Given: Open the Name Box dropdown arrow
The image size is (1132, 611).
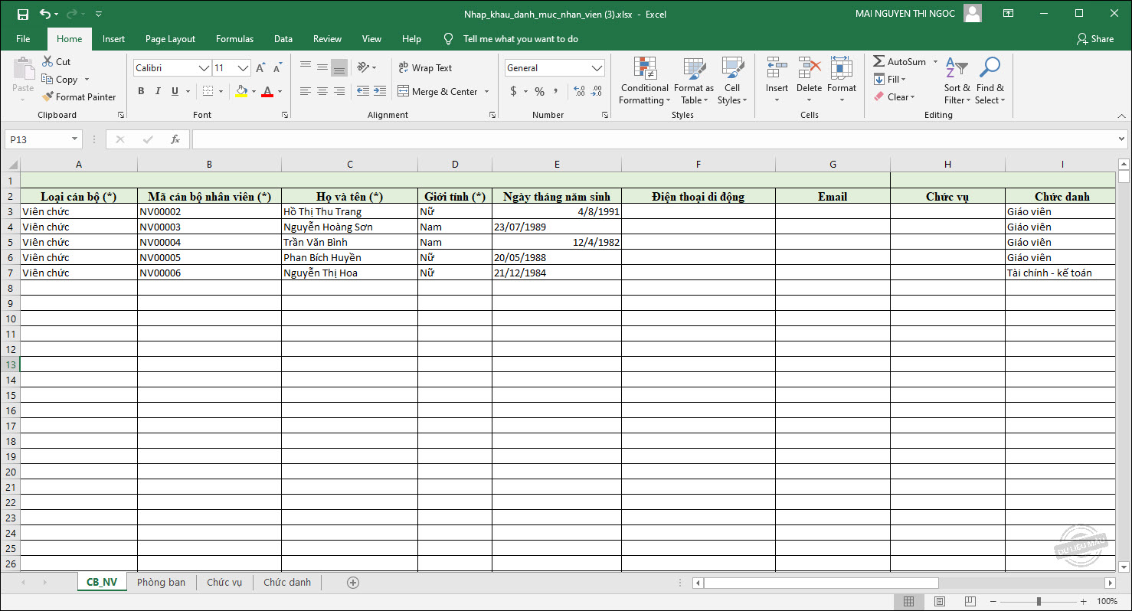Looking at the screenshot, I should 74,139.
